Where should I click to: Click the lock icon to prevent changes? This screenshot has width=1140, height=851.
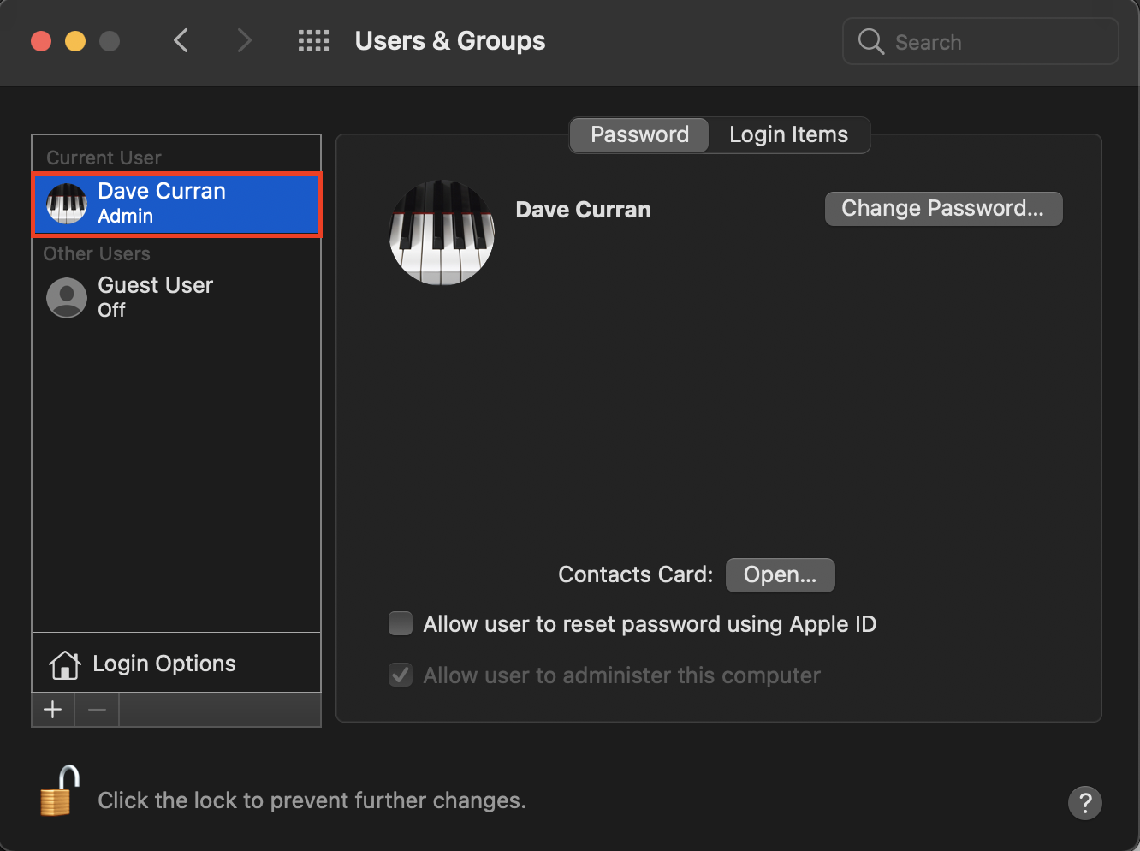pos(60,792)
